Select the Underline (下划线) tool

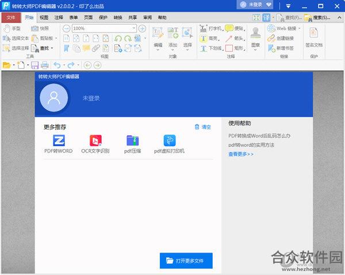(x=212, y=48)
